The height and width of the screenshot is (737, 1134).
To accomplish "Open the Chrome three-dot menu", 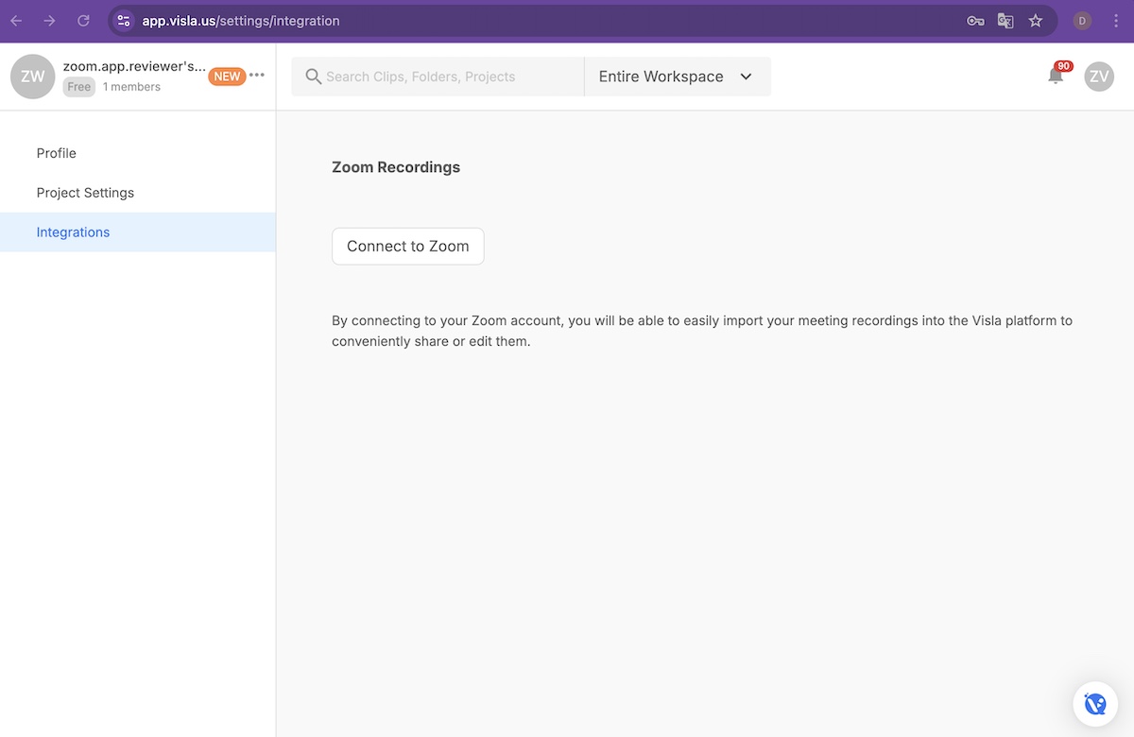I will [1116, 21].
